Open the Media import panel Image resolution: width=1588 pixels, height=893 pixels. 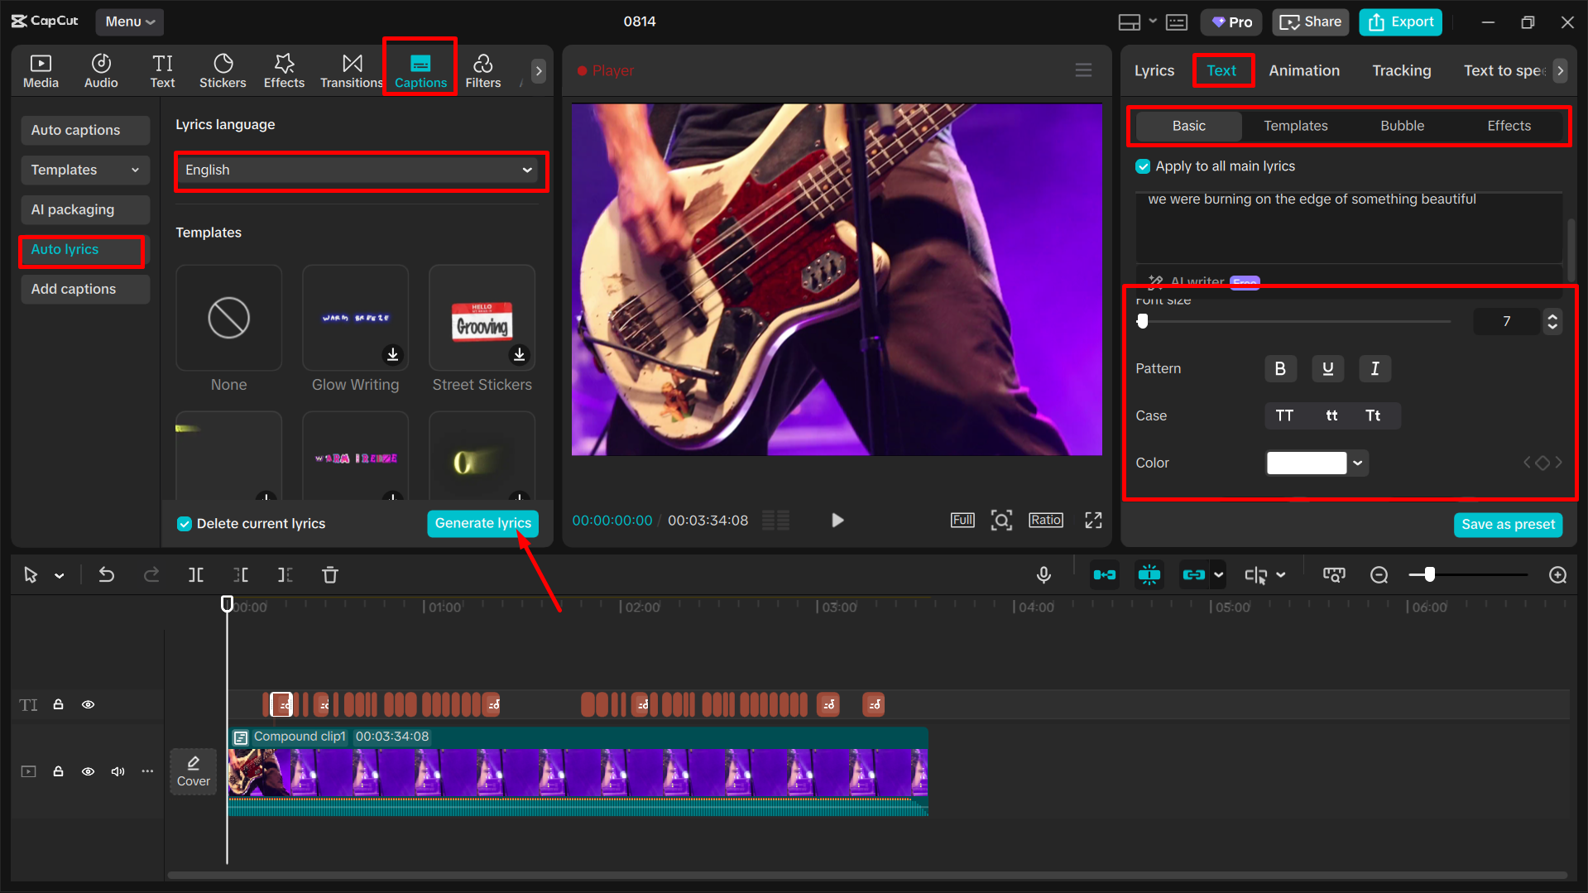click(x=40, y=70)
